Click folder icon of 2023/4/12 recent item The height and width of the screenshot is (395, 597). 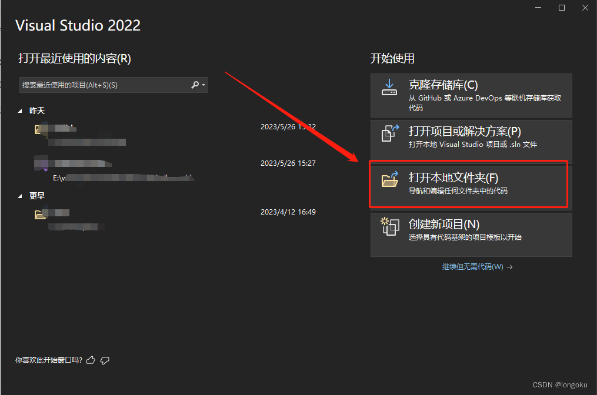[x=40, y=215]
